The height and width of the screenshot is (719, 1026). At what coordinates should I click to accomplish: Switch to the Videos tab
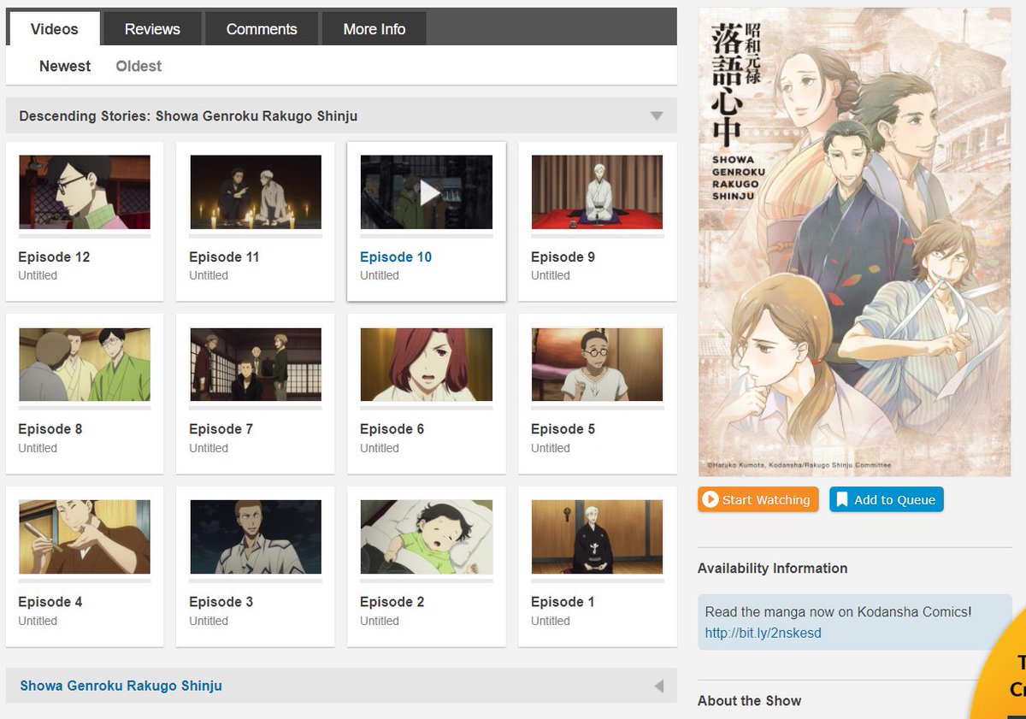tap(54, 29)
